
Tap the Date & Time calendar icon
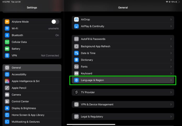[x=76, y=53]
